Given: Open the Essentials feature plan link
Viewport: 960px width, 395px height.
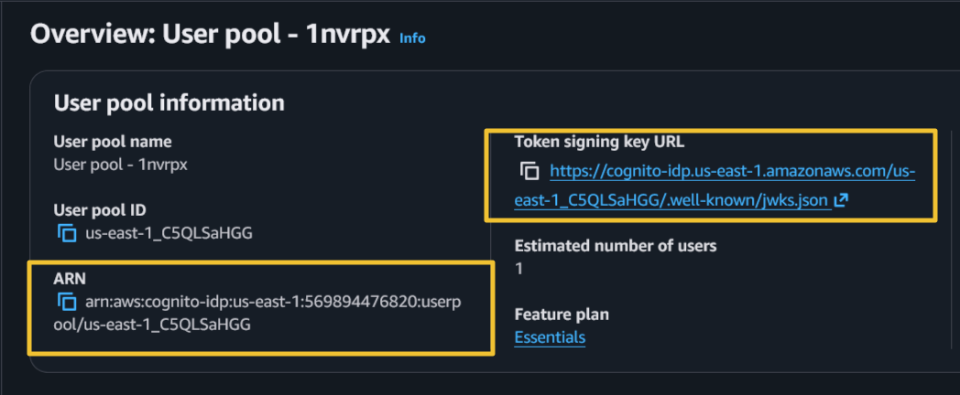Looking at the screenshot, I should pyautogui.click(x=550, y=337).
